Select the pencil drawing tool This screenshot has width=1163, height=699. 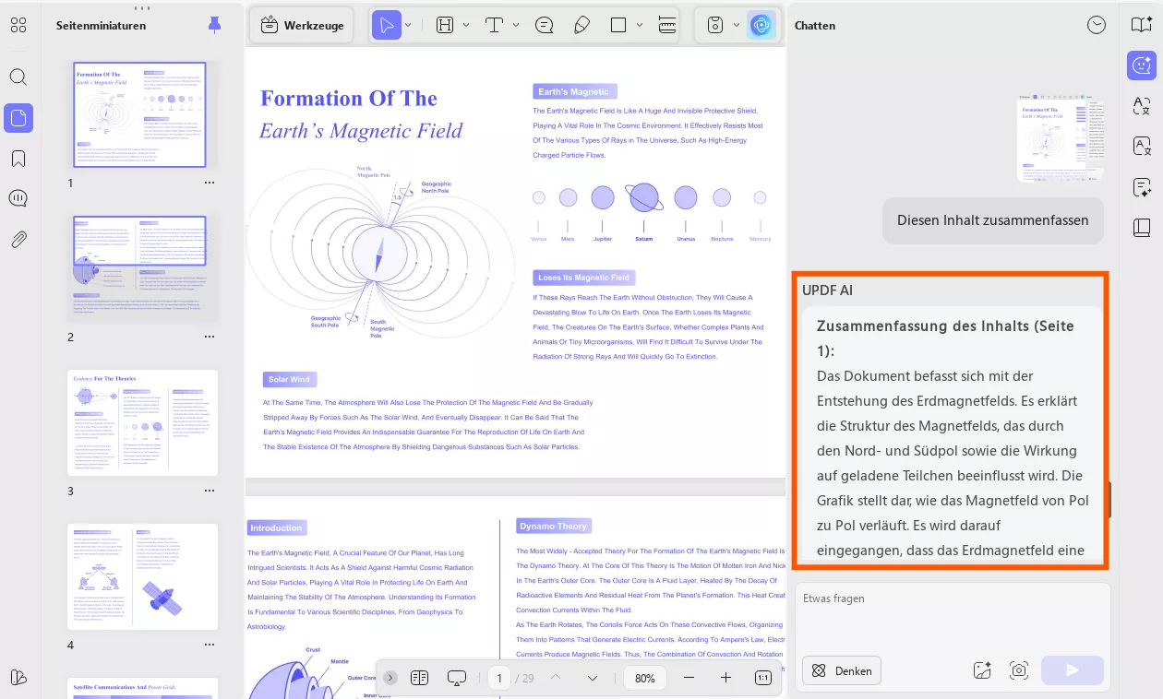point(581,25)
